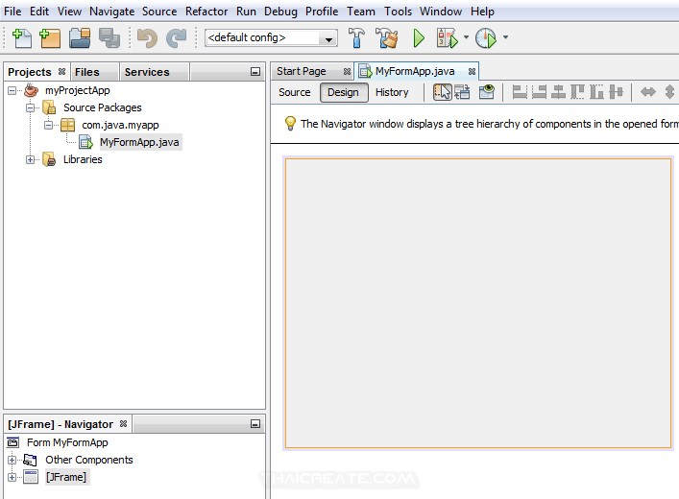This screenshot has height=499, width=679.
Task: Open the Source menu
Action: (159, 12)
